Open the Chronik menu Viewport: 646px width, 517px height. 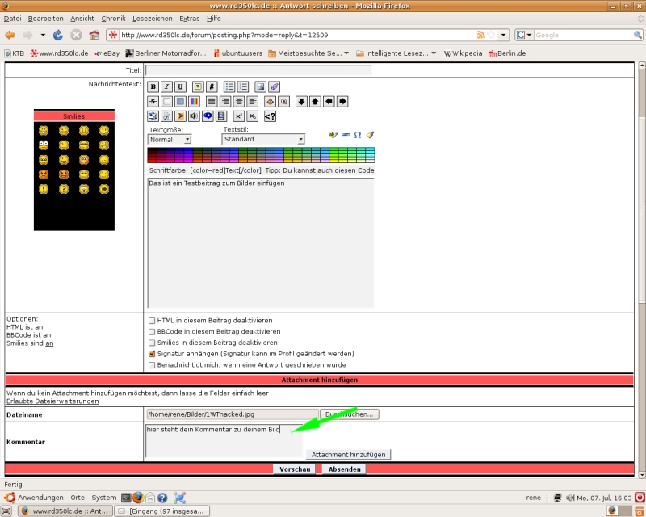[x=113, y=18]
